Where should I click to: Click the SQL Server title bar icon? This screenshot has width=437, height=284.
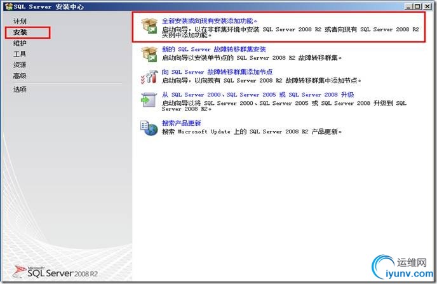tap(9, 6)
